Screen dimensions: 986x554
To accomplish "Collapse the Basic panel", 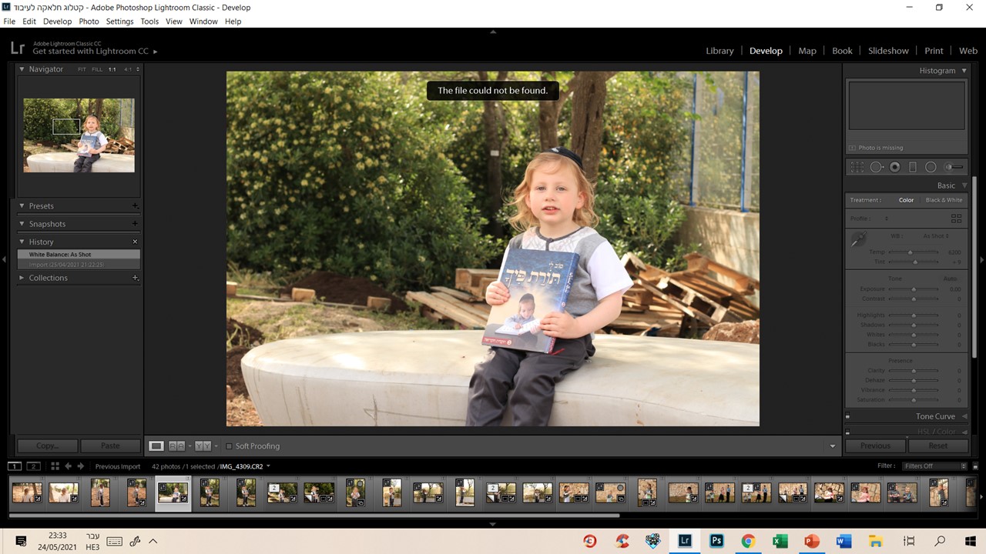I will pyautogui.click(x=964, y=185).
